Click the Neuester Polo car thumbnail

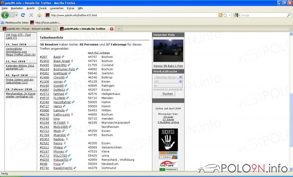coord(168,51)
